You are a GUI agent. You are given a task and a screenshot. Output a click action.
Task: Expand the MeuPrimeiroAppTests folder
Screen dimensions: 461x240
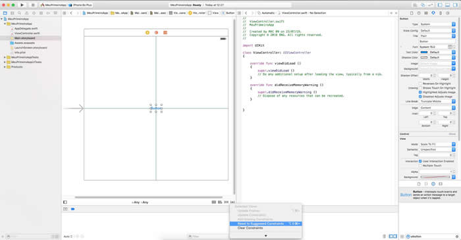pyautogui.click(x=5, y=57)
